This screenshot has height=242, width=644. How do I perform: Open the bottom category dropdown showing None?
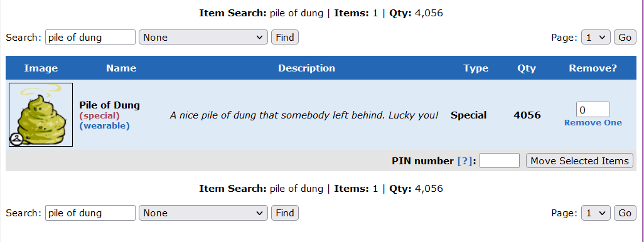pos(203,213)
